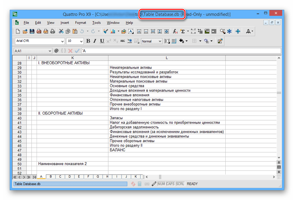Open the Arial CYR font dropdown
This screenshot has height=200, width=294.
point(63,41)
